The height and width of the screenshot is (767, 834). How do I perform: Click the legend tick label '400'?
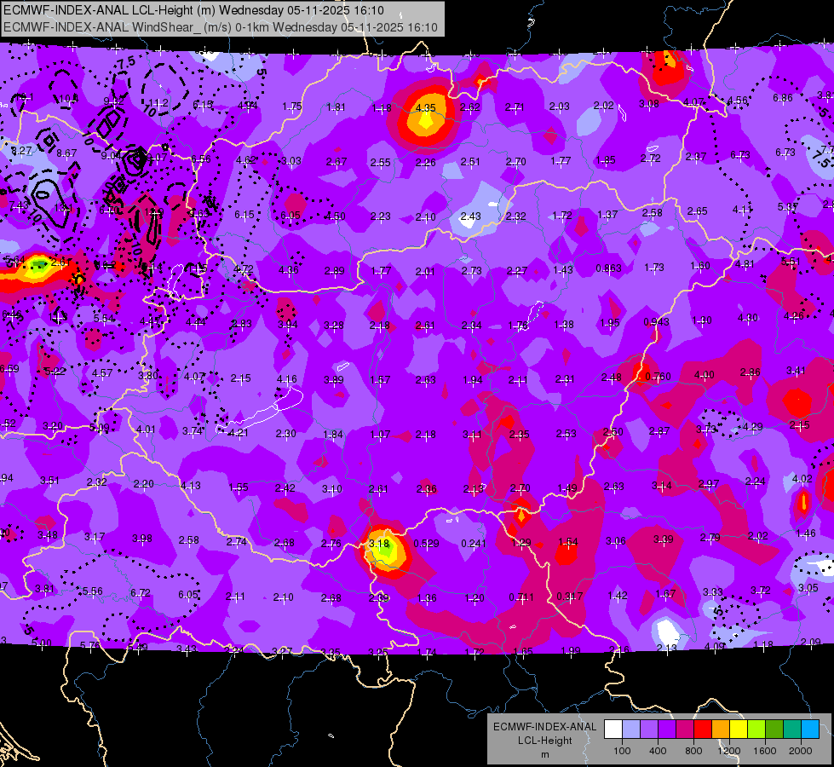(x=658, y=751)
